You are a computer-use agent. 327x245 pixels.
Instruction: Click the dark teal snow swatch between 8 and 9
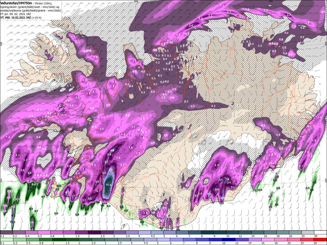(207, 233)
